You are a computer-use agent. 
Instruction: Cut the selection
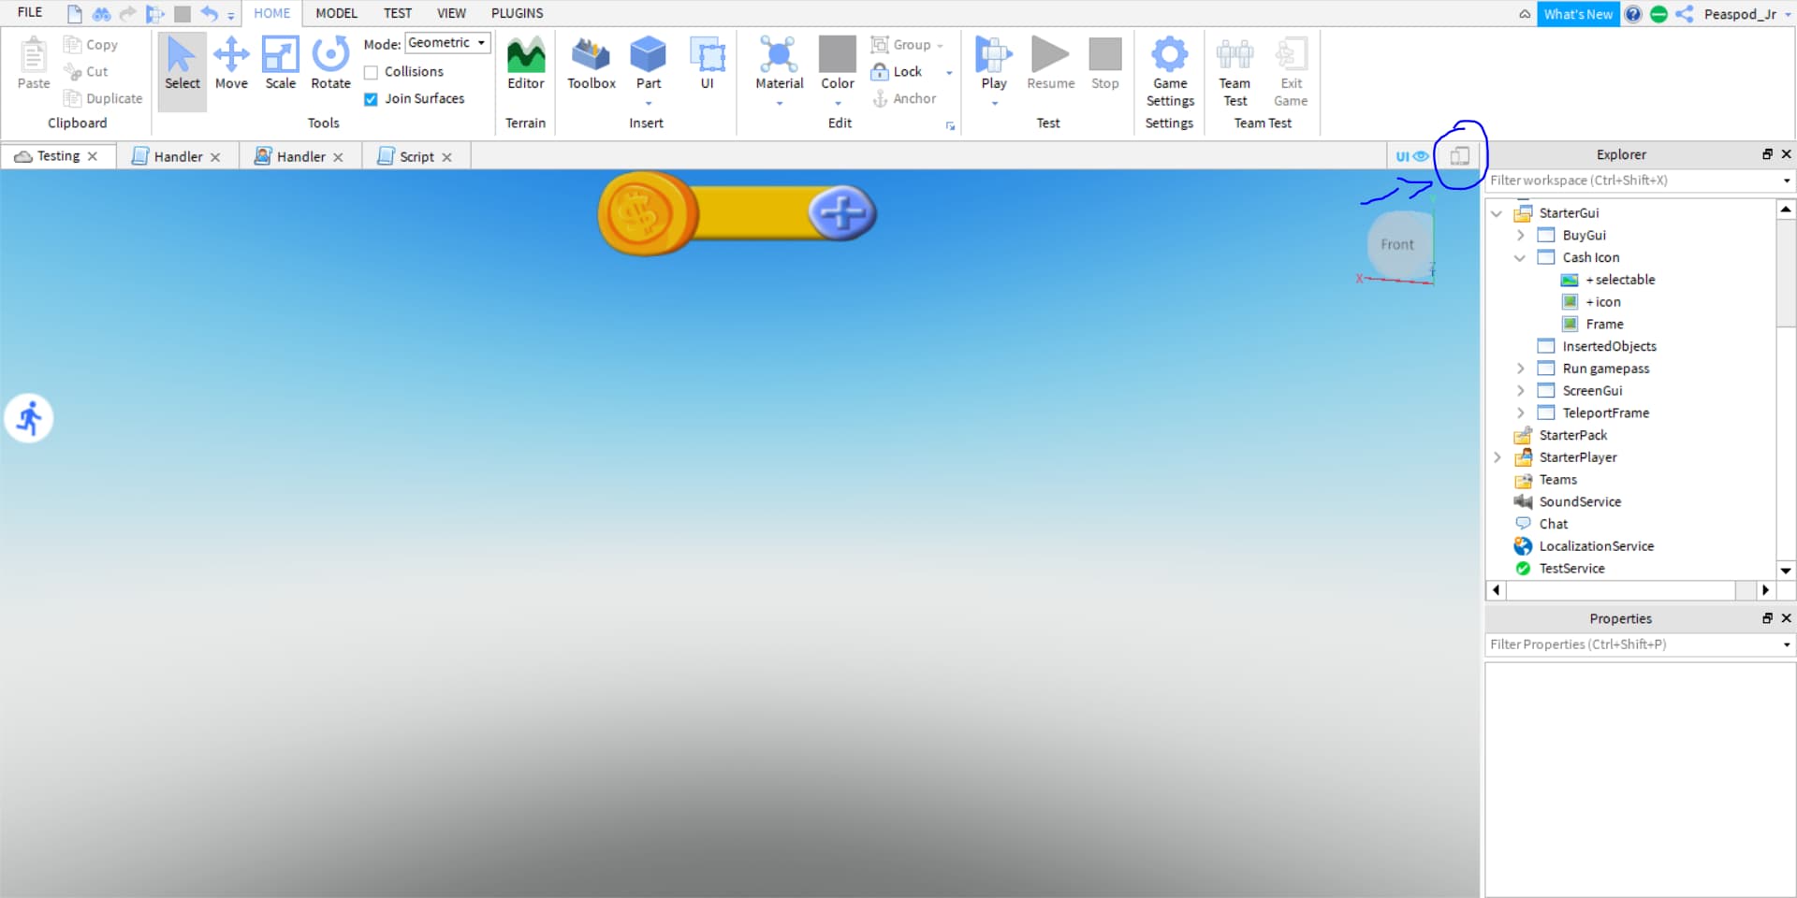coord(86,71)
